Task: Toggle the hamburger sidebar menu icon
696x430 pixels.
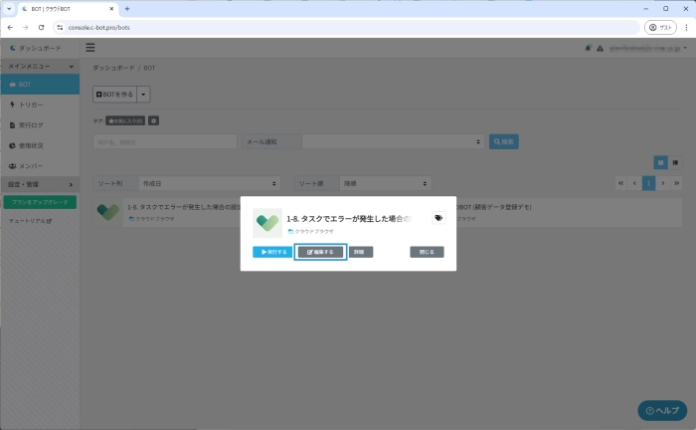Action: pyautogui.click(x=90, y=47)
